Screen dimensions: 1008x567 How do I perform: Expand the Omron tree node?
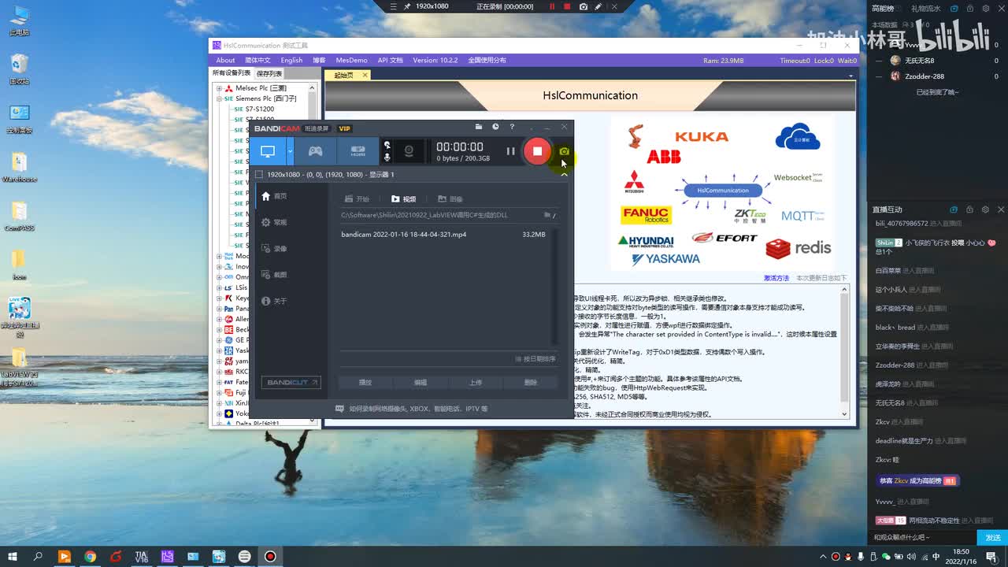pos(219,277)
